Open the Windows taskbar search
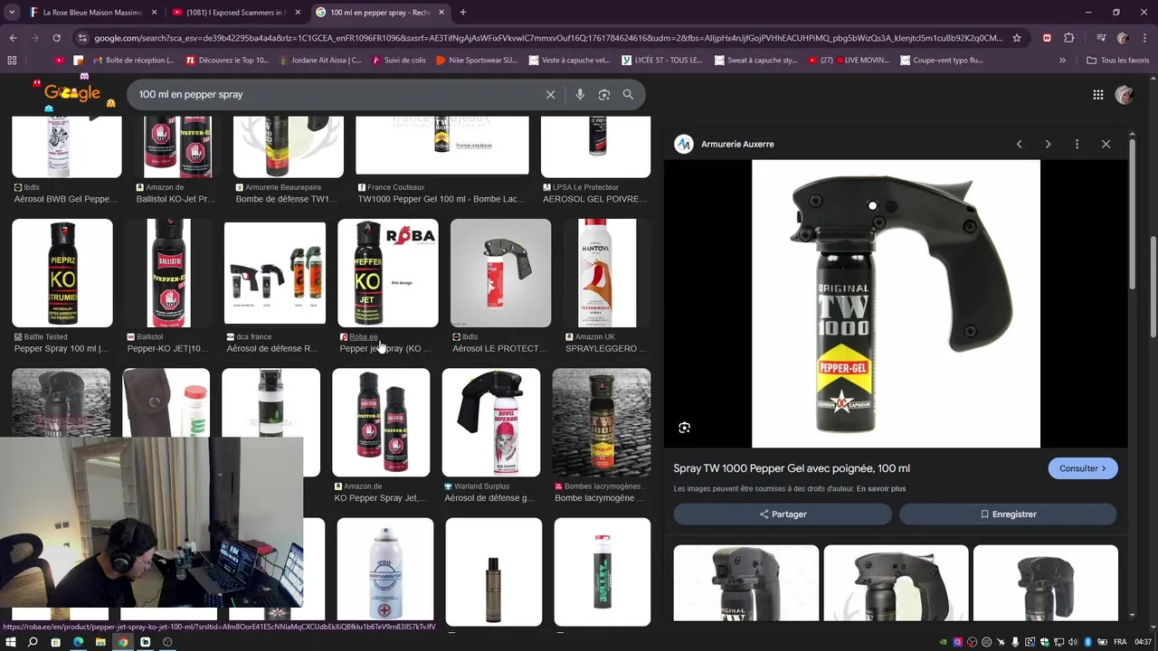The width and height of the screenshot is (1158, 651). [33, 642]
